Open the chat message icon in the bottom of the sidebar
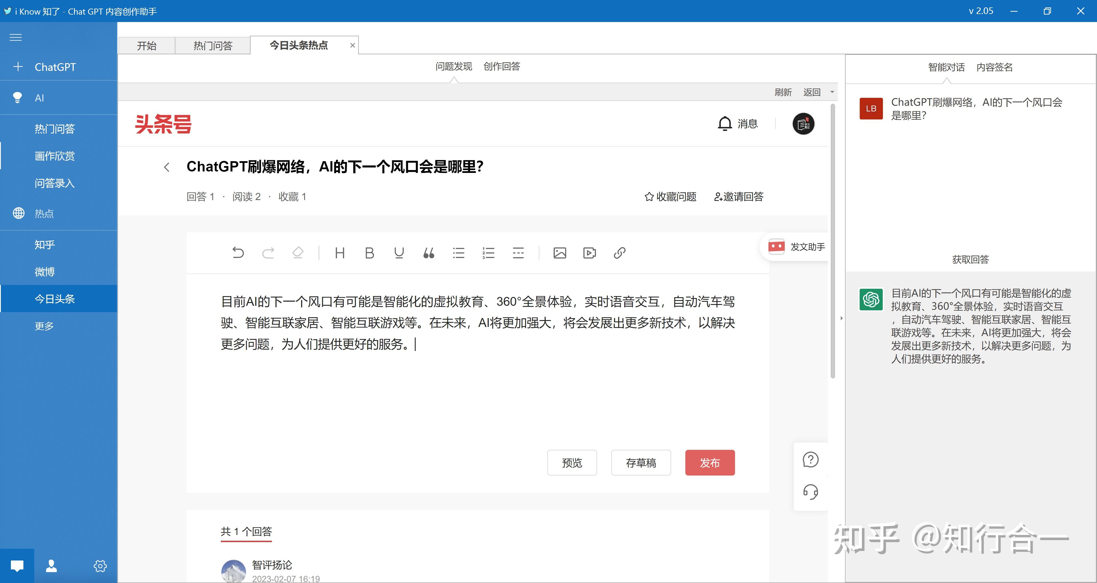Viewport: 1097px width, 583px height. pyautogui.click(x=17, y=566)
